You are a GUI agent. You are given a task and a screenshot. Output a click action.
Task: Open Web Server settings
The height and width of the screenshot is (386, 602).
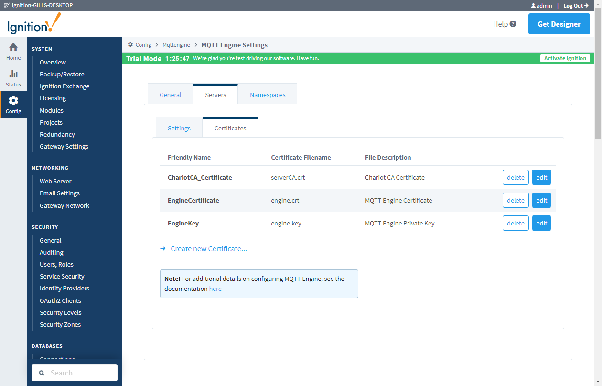(x=55, y=181)
